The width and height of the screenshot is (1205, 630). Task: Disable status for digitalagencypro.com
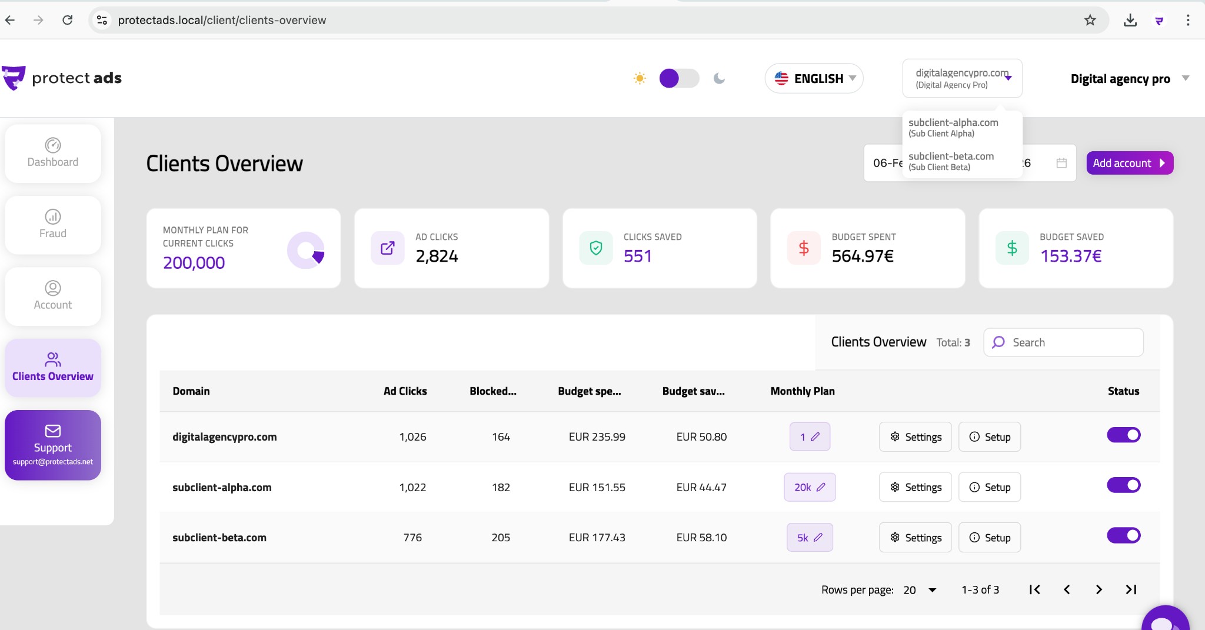1123,434
